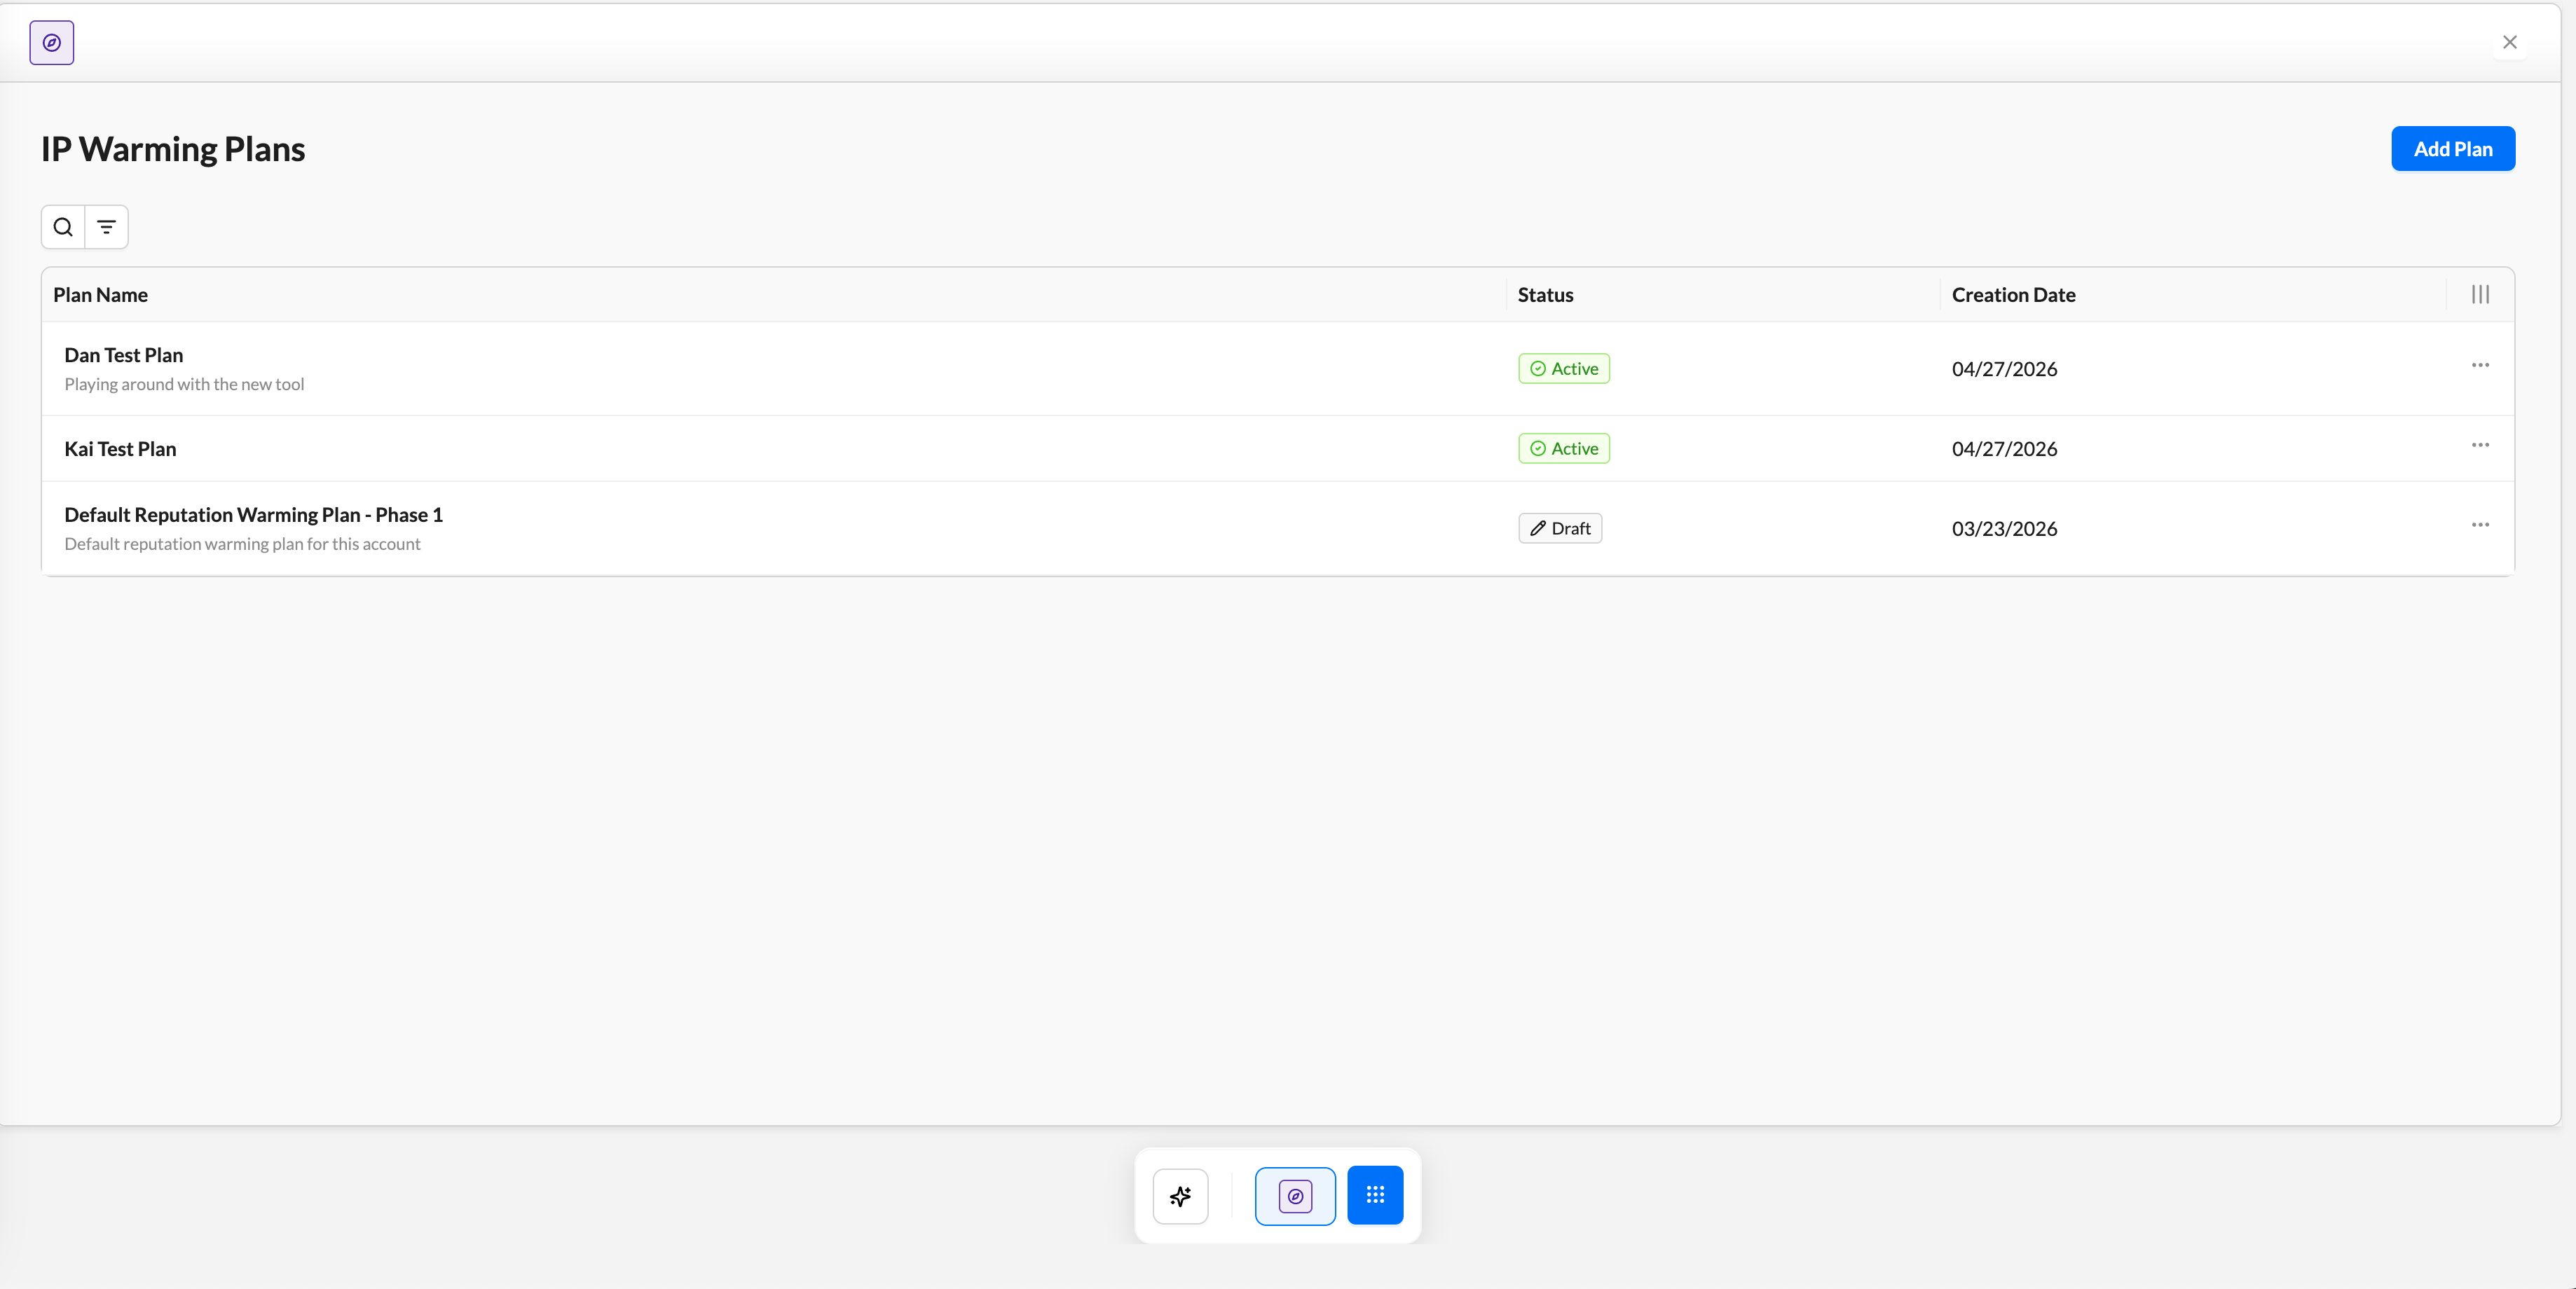Image resolution: width=2576 pixels, height=1289 pixels.
Task: Click the Active status badge for Dan Test Plan
Action: click(x=1564, y=369)
